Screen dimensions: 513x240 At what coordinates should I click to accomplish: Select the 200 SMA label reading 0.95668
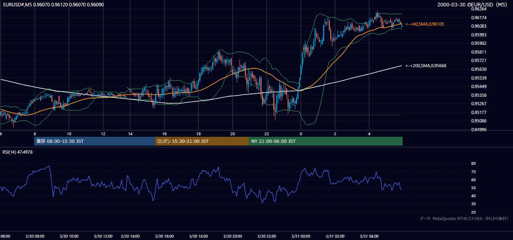click(x=426, y=66)
